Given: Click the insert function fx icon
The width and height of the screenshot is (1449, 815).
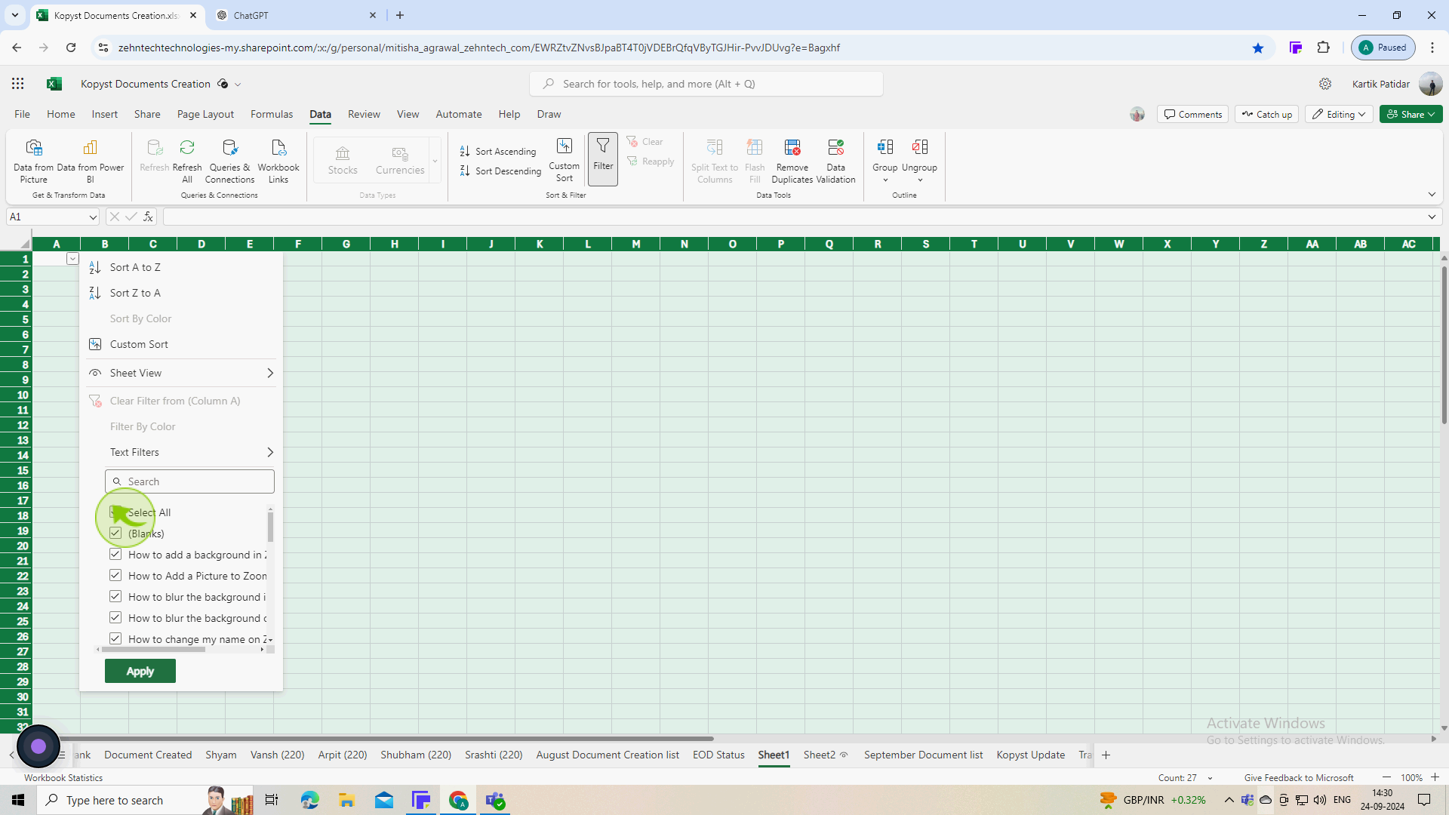Looking at the screenshot, I should (149, 217).
